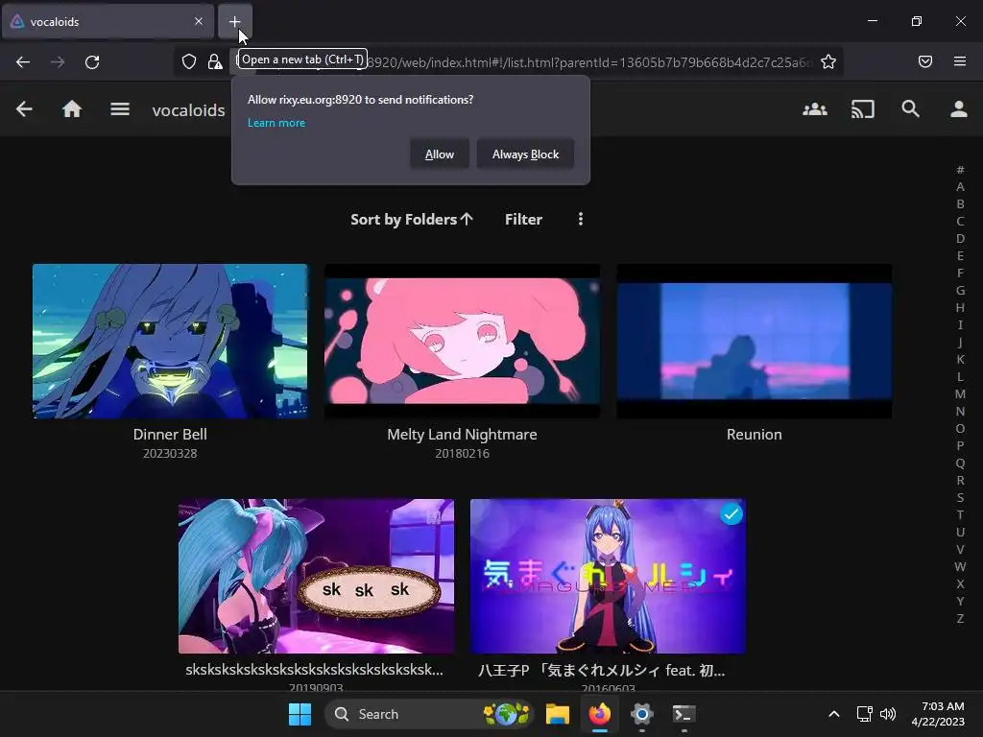Viewport: 983px width, 737px height.
Task: Open Sort by Folders options
Action: (412, 220)
